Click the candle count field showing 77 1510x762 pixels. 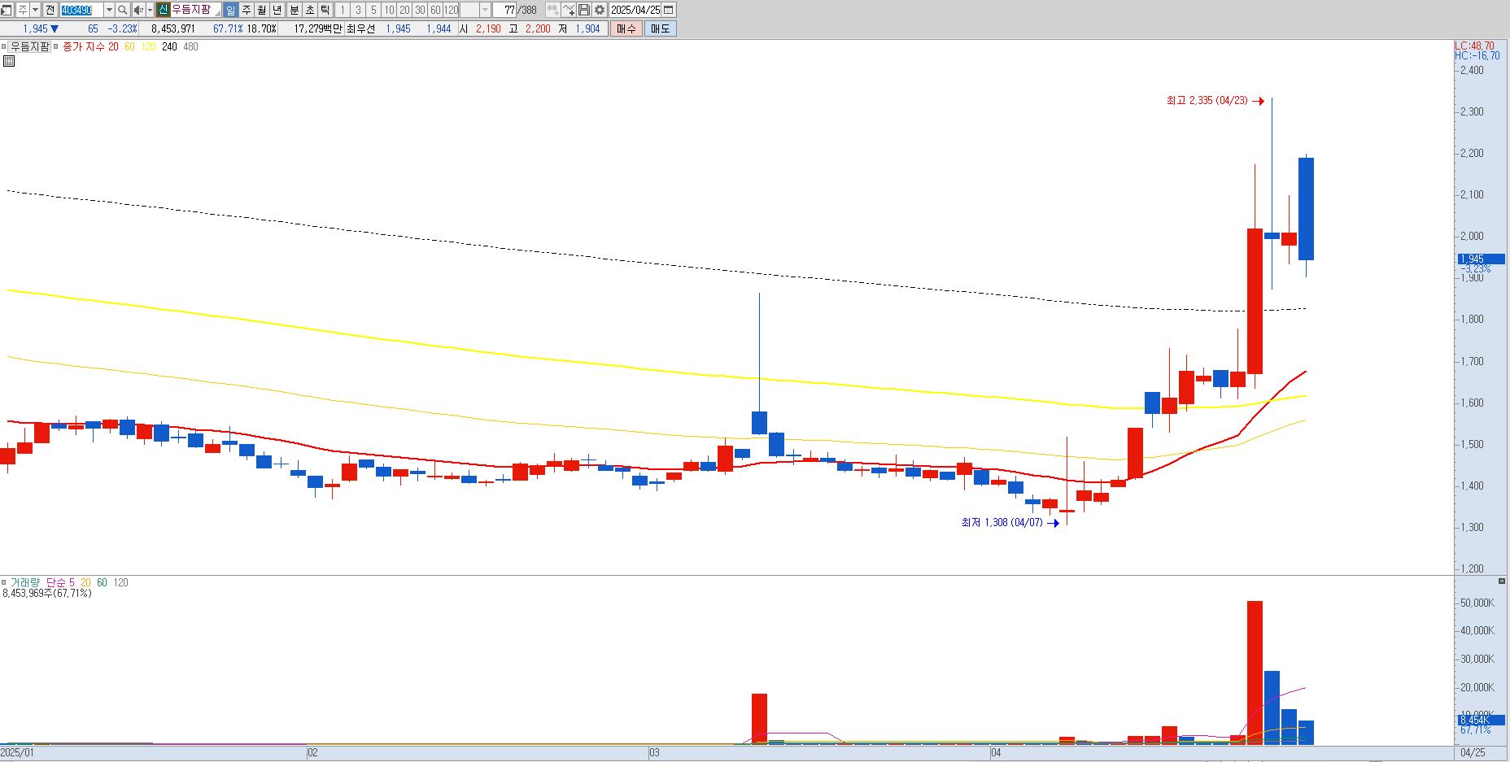pyautogui.click(x=504, y=10)
